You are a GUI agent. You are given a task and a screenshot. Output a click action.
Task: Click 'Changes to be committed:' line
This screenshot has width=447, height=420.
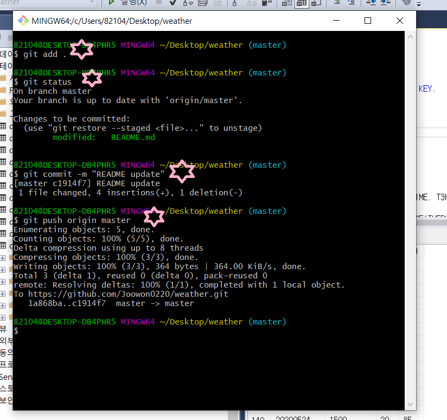tap(72, 119)
